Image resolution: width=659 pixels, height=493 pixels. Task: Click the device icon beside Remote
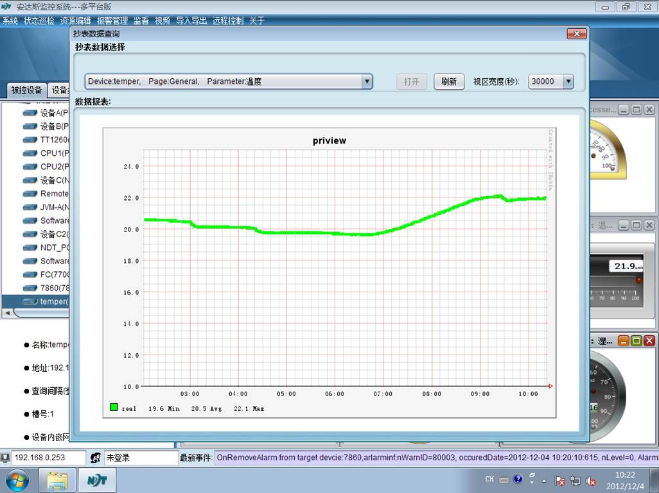30,194
